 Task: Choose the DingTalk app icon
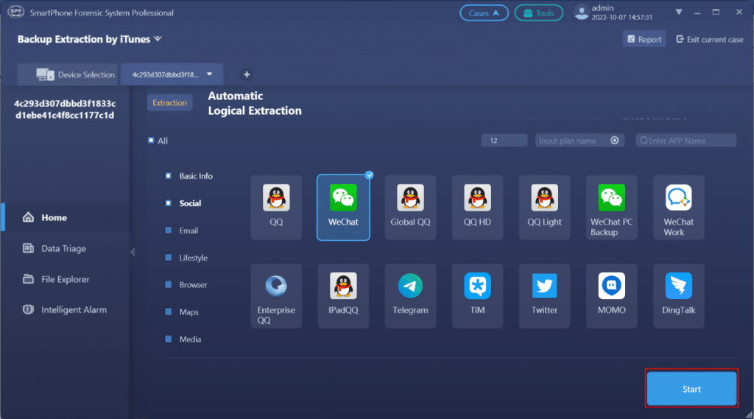678,286
